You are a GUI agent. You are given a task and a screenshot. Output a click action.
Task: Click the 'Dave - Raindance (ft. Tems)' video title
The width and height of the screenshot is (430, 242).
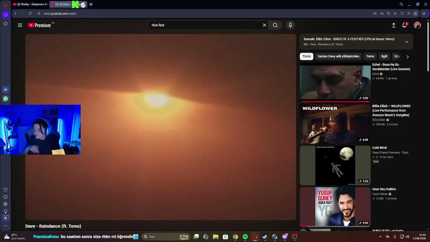(x=53, y=226)
